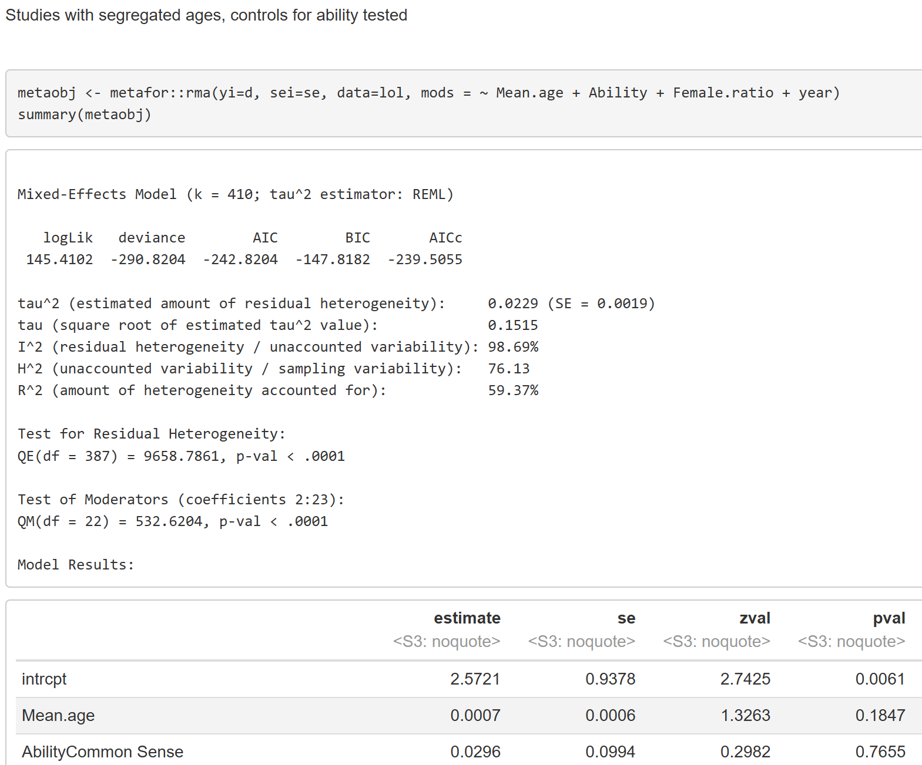Click the intrcpt row label
Image resolution: width=922 pixels, height=765 pixels.
(44, 679)
